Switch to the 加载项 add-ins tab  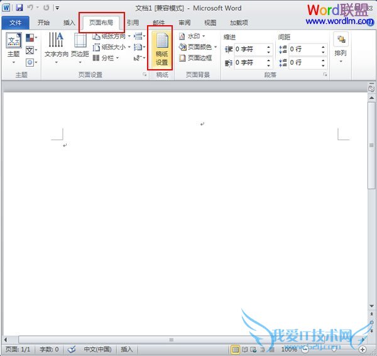239,23
